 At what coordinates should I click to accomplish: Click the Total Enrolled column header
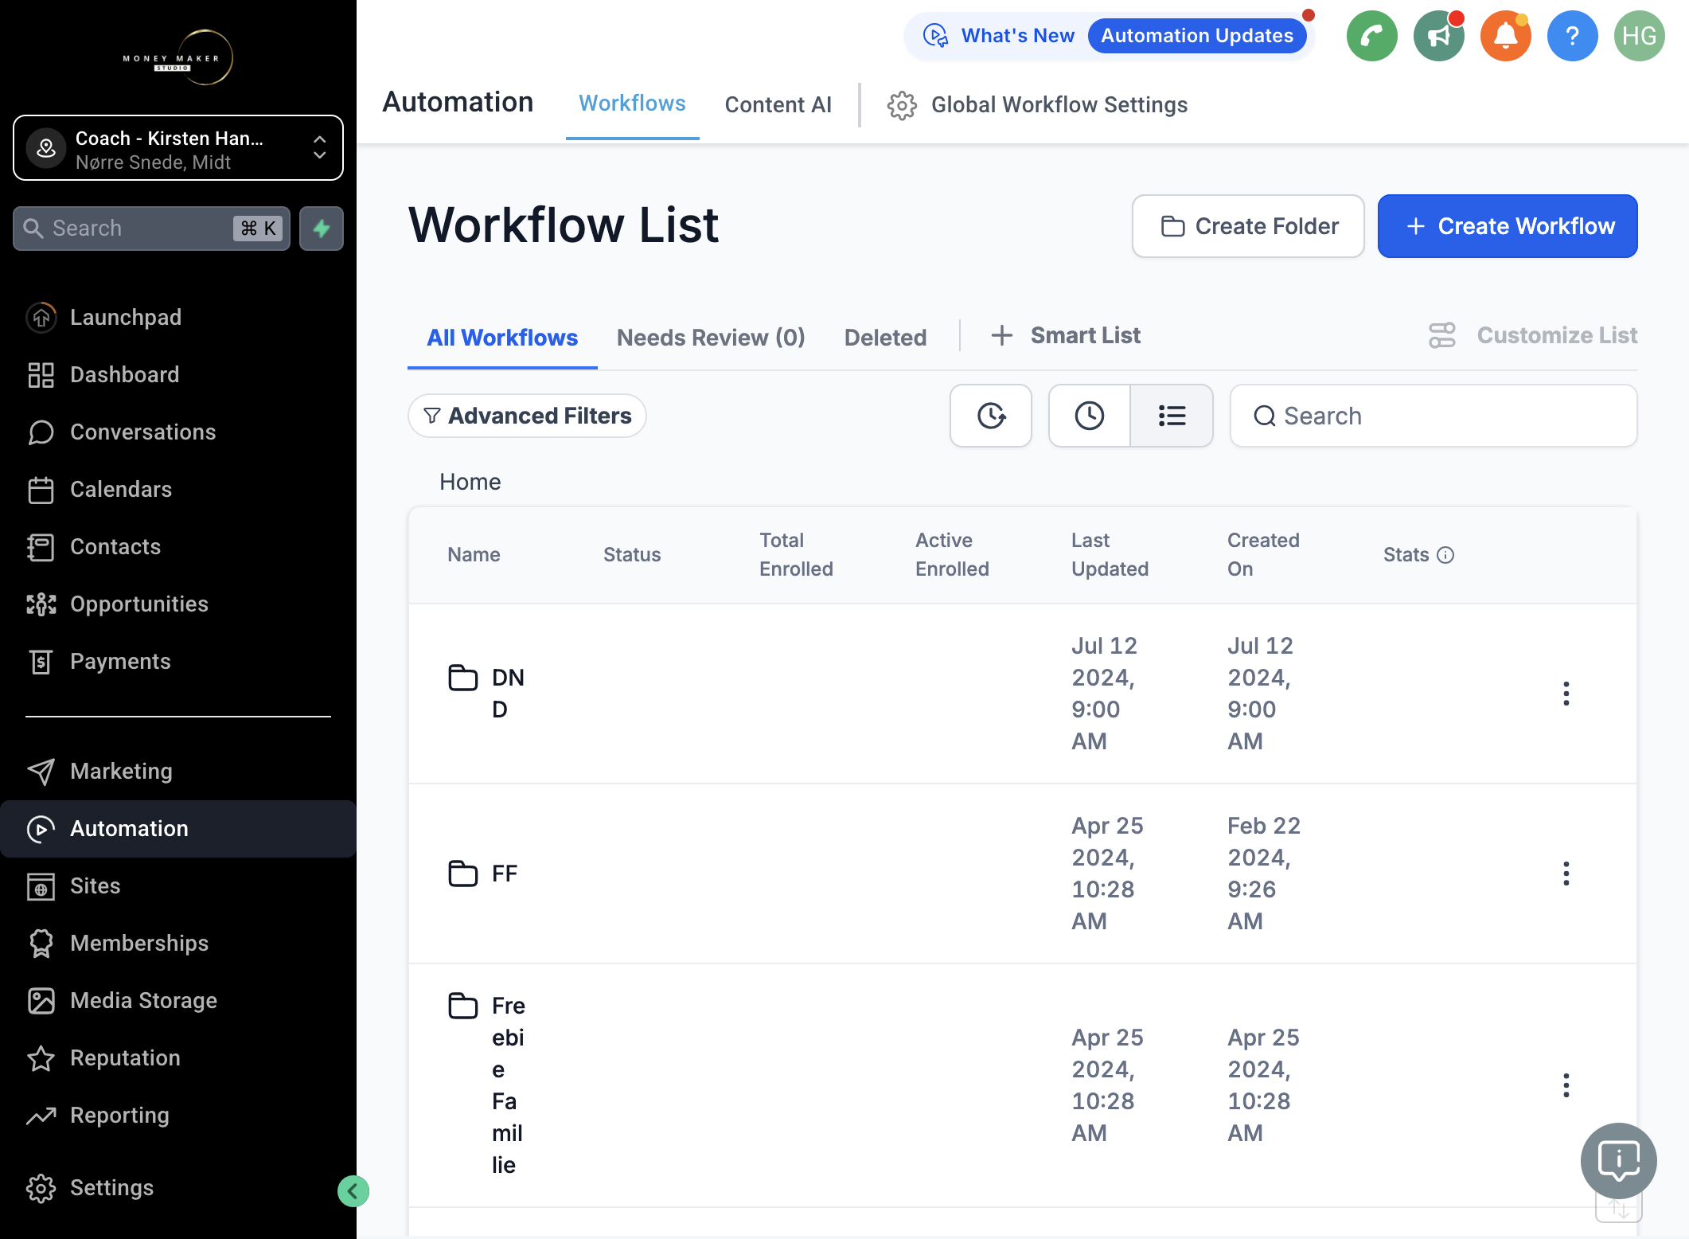tap(796, 555)
